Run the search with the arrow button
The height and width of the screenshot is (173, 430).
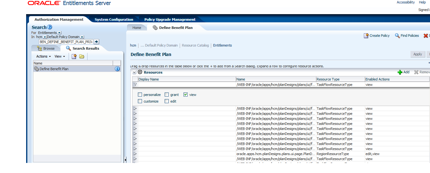pos(97,42)
